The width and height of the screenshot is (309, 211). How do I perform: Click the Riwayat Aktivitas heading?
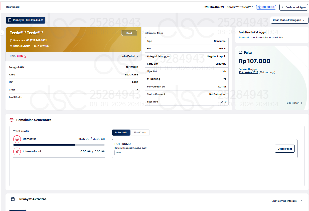coord(33,199)
